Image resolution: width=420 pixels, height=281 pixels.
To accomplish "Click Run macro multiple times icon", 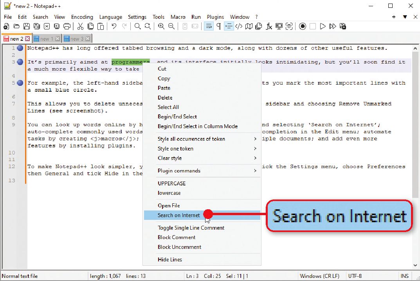I will tap(333, 26).
